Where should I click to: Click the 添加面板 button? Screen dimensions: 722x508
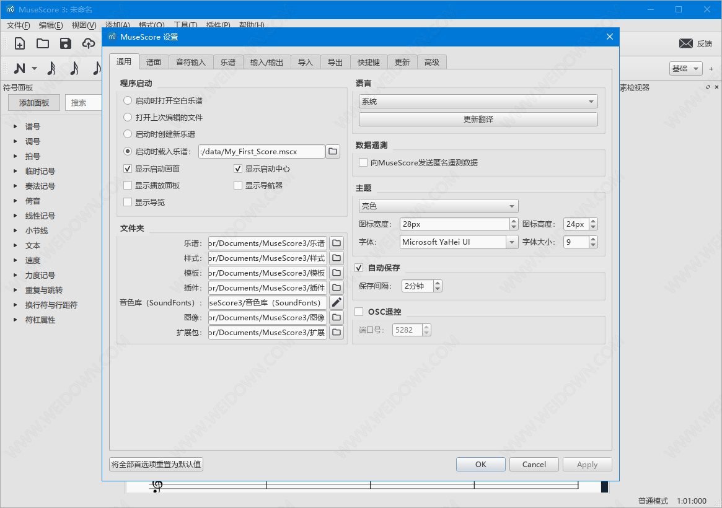[34, 103]
